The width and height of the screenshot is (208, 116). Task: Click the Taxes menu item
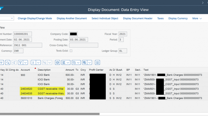160,18
